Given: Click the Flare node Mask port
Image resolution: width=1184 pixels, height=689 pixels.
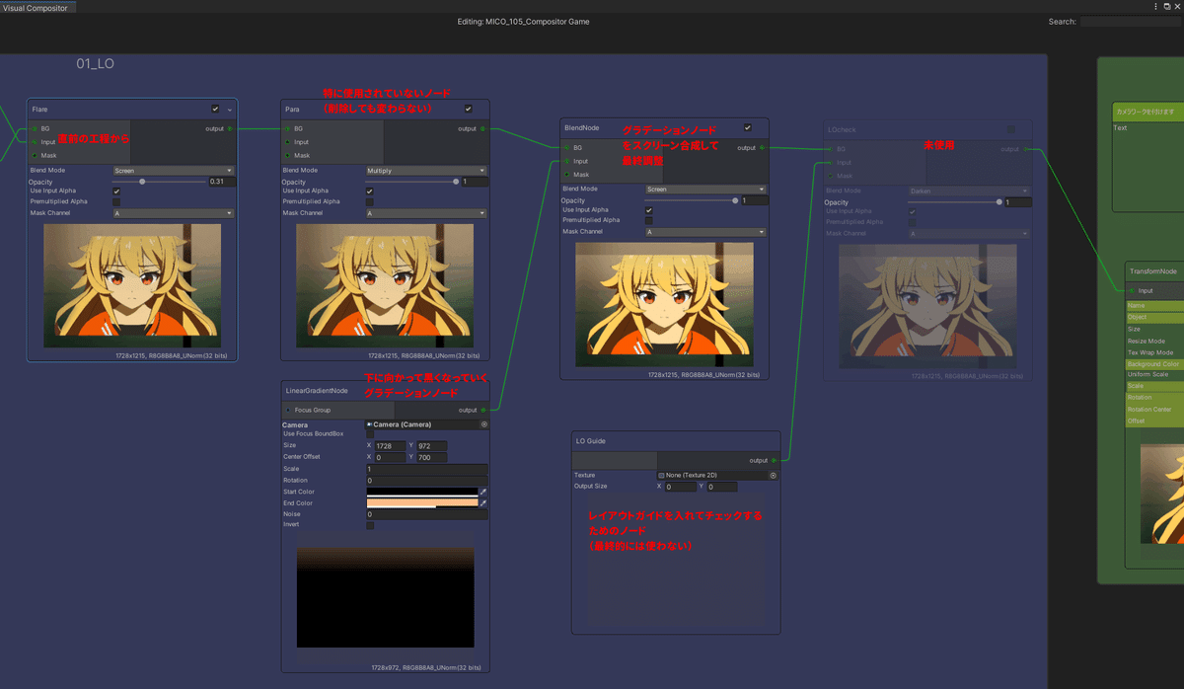Looking at the screenshot, I should (x=35, y=155).
